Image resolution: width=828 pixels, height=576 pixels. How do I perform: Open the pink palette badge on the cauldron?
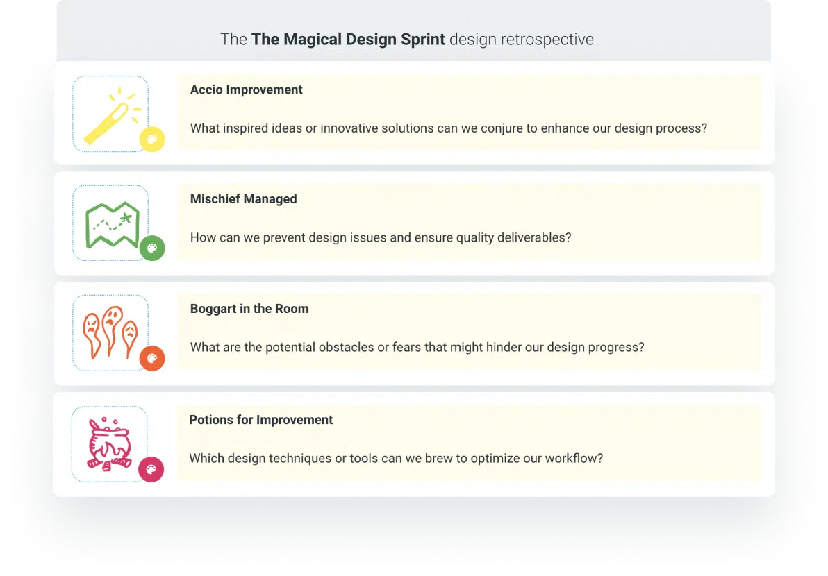(151, 469)
